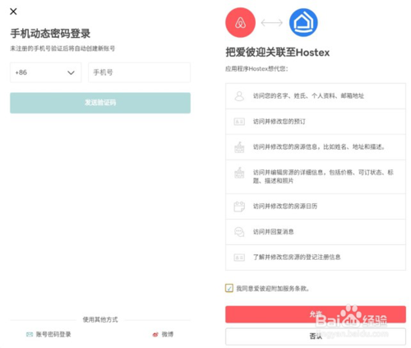Click building icon beside 访问并编辑房源的详细信息

coord(239,173)
